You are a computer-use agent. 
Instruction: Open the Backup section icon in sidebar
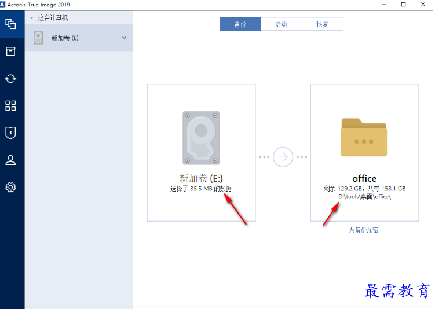point(10,24)
